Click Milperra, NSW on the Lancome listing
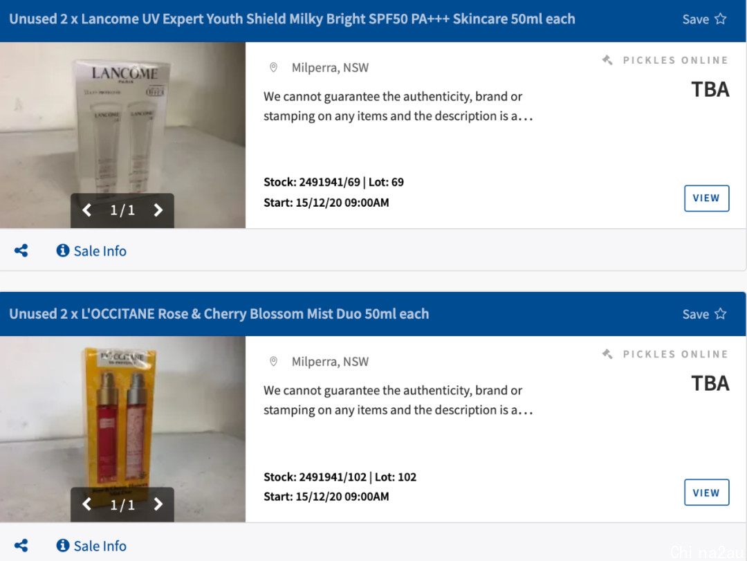Image resolution: width=747 pixels, height=561 pixels. pos(330,68)
